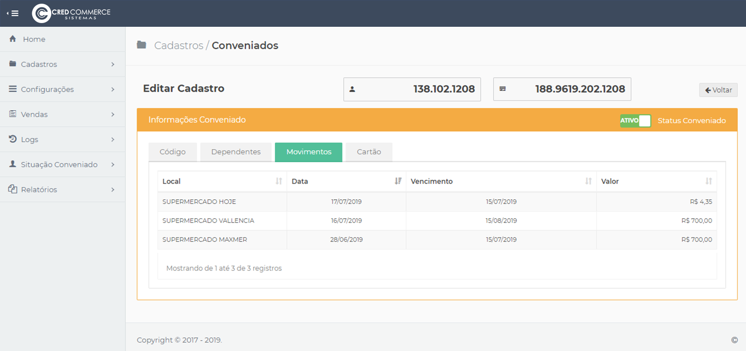The width and height of the screenshot is (746, 351).
Task: Click the Configurações list icon
Action: coord(13,89)
